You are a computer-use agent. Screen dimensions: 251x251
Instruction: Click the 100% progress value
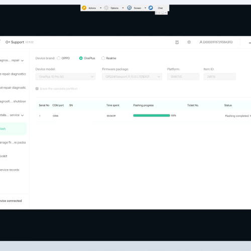(x=173, y=115)
